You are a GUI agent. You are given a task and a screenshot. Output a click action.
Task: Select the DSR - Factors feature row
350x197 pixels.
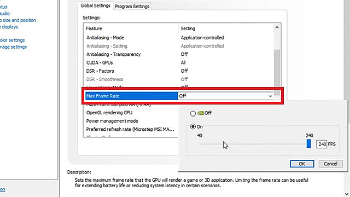click(x=179, y=71)
